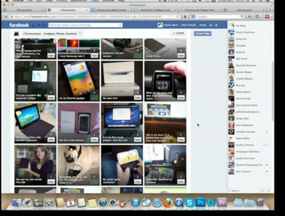Vote for 'I love Samsung note 2' entry
The image size is (285, 216).
pos(94,55)
